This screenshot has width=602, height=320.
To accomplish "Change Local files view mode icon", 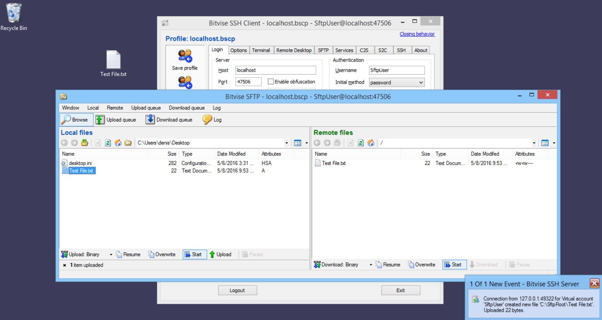I will [298, 143].
